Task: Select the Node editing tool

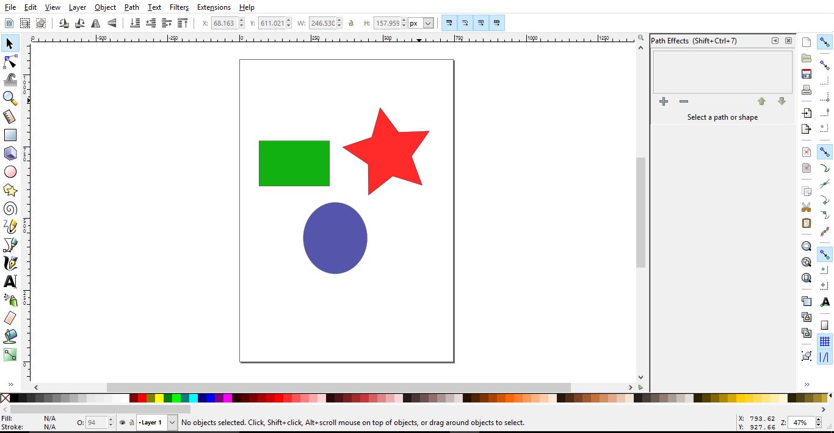Action: (10, 61)
